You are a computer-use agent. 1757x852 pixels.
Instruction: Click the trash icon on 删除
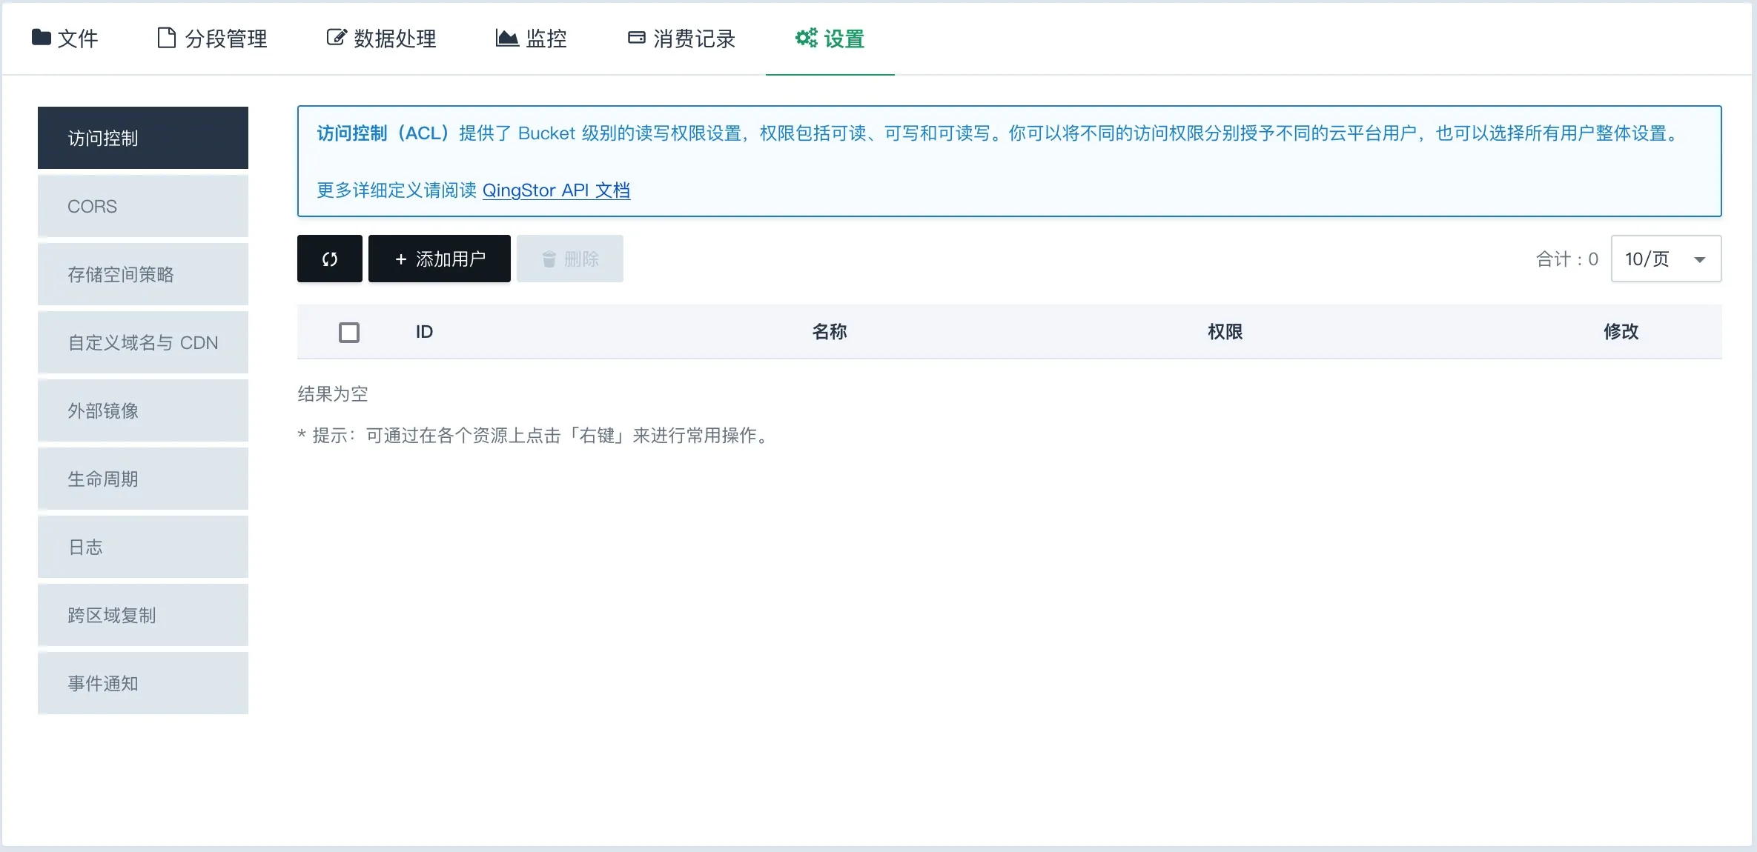point(549,259)
